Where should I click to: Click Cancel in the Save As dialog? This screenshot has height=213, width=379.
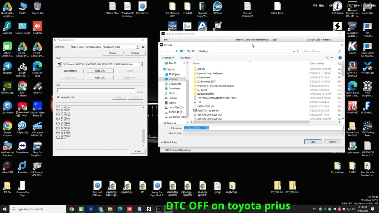coord(333,142)
